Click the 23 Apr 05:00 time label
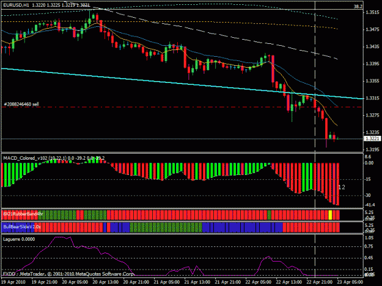Viewport: 382px width, 286px height. coord(350,282)
